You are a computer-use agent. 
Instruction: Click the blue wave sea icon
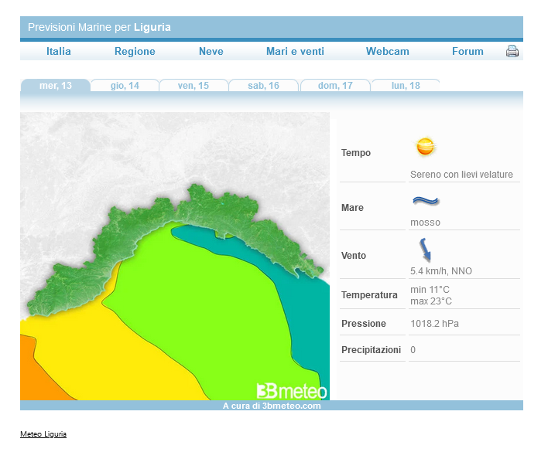click(x=425, y=201)
